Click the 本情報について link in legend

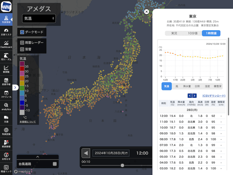coord(28,122)
